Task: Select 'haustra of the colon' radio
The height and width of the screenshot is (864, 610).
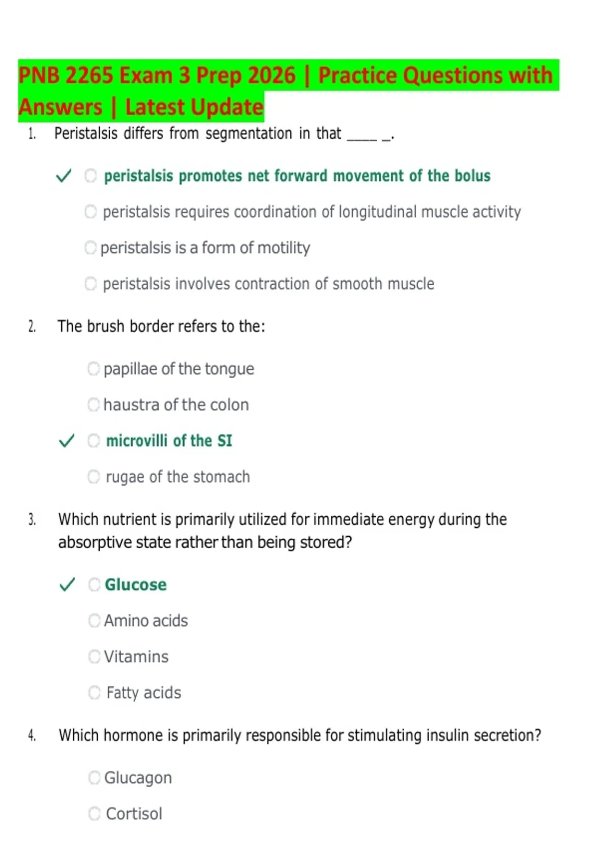Action: tap(94, 405)
